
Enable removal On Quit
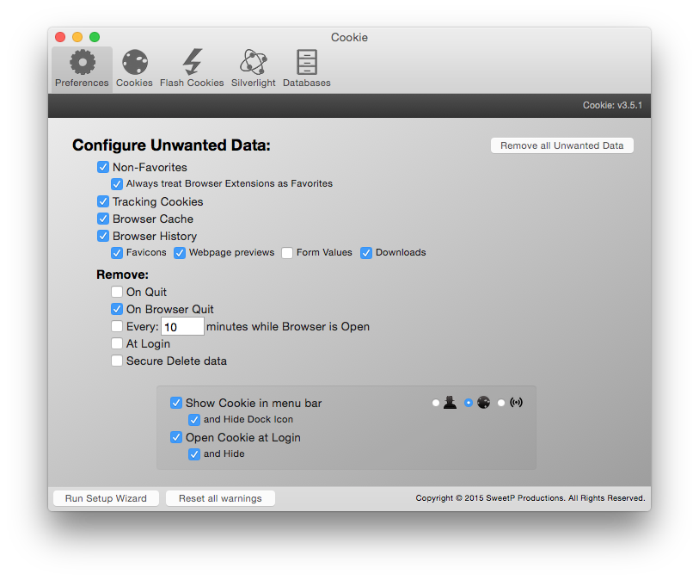[x=117, y=292]
